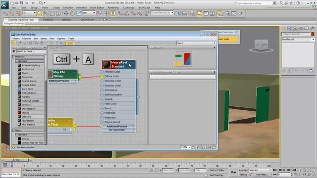Save the file from the quick access toolbar

point(22,3)
